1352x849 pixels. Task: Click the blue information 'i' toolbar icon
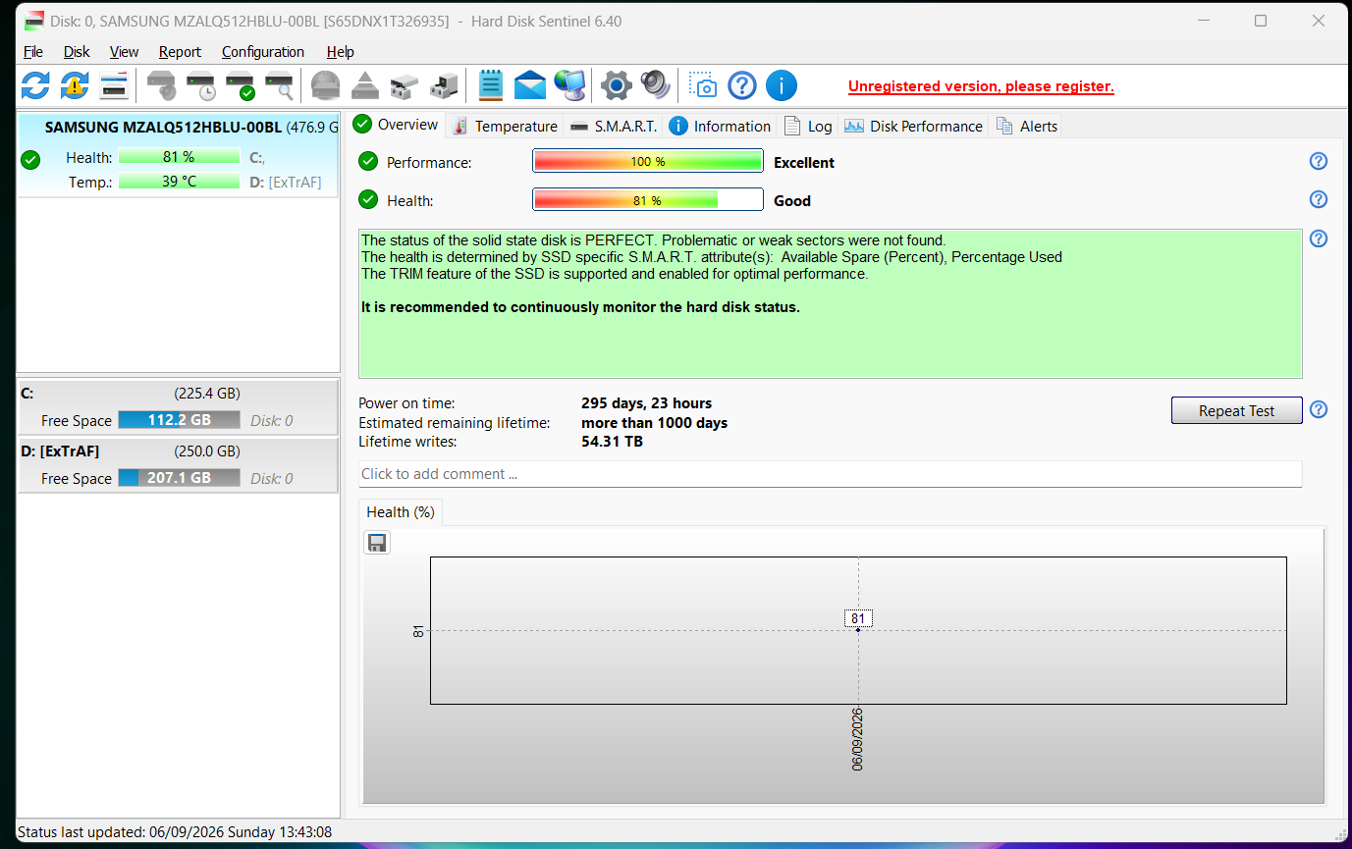click(782, 86)
